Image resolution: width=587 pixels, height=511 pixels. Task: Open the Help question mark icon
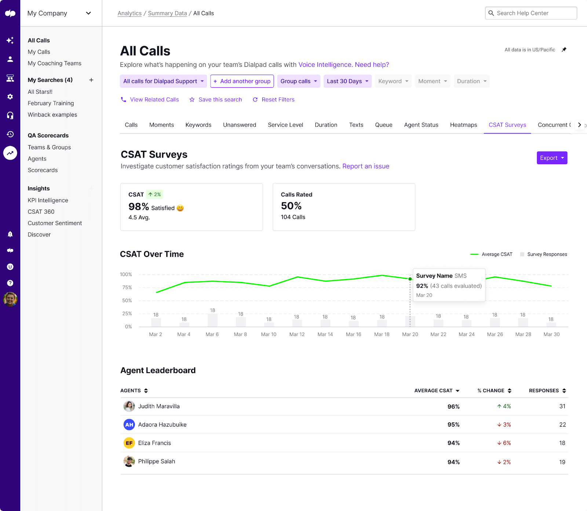(10, 283)
